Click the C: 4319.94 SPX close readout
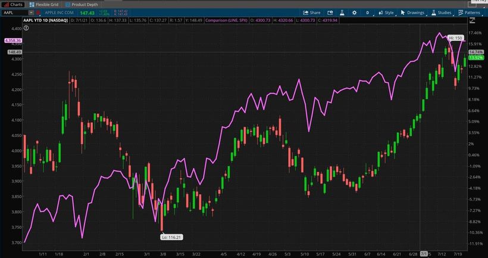 tap(327, 20)
